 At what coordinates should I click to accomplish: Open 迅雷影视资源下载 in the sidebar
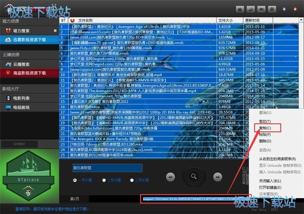(x=30, y=40)
